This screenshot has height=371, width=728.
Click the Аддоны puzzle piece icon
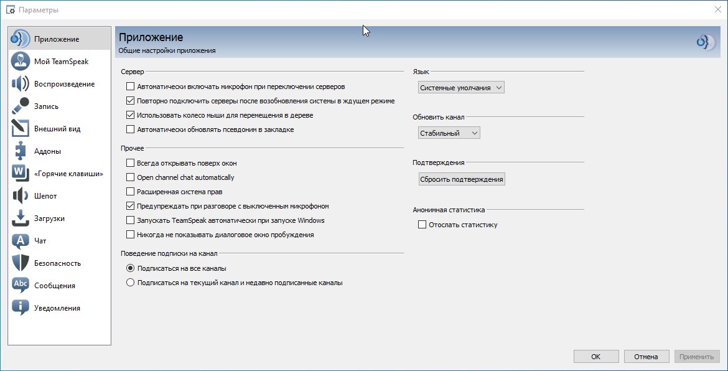coord(20,151)
